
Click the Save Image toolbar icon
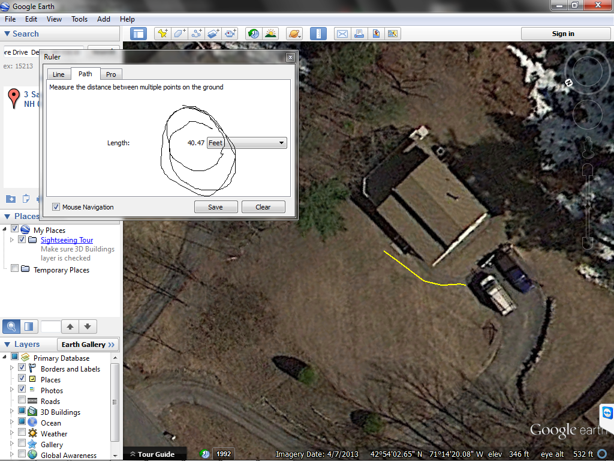coord(376,34)
